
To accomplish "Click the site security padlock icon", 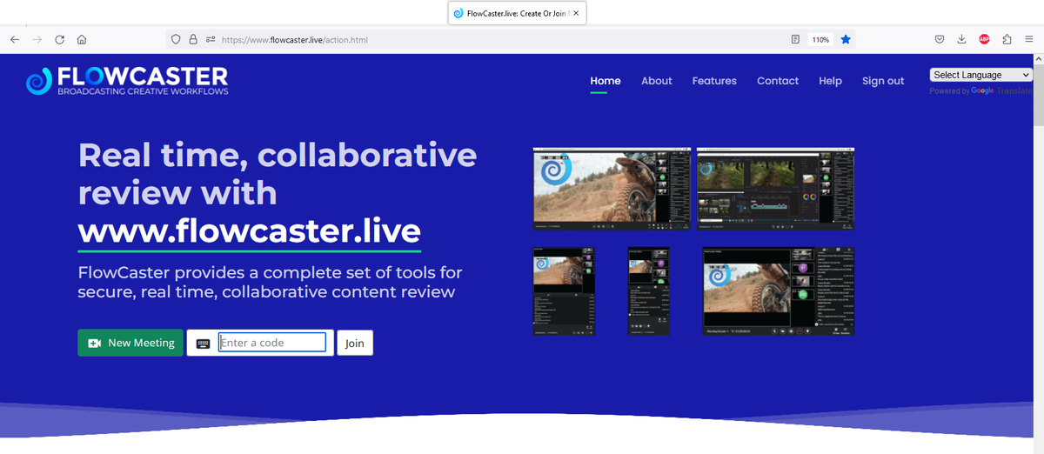I will (193, 39).
